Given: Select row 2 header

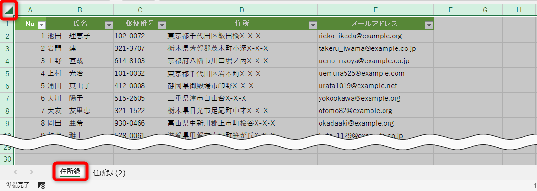Looking at the screenshot, I should click(x=8, y=36).
